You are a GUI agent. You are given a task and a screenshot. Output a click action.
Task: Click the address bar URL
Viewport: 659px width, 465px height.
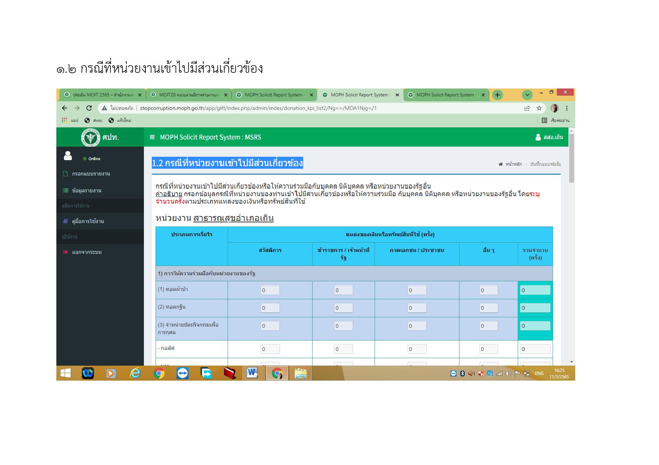click(x=258, y=108)
